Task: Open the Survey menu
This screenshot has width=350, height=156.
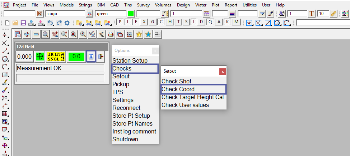Action: pos(143,5)
